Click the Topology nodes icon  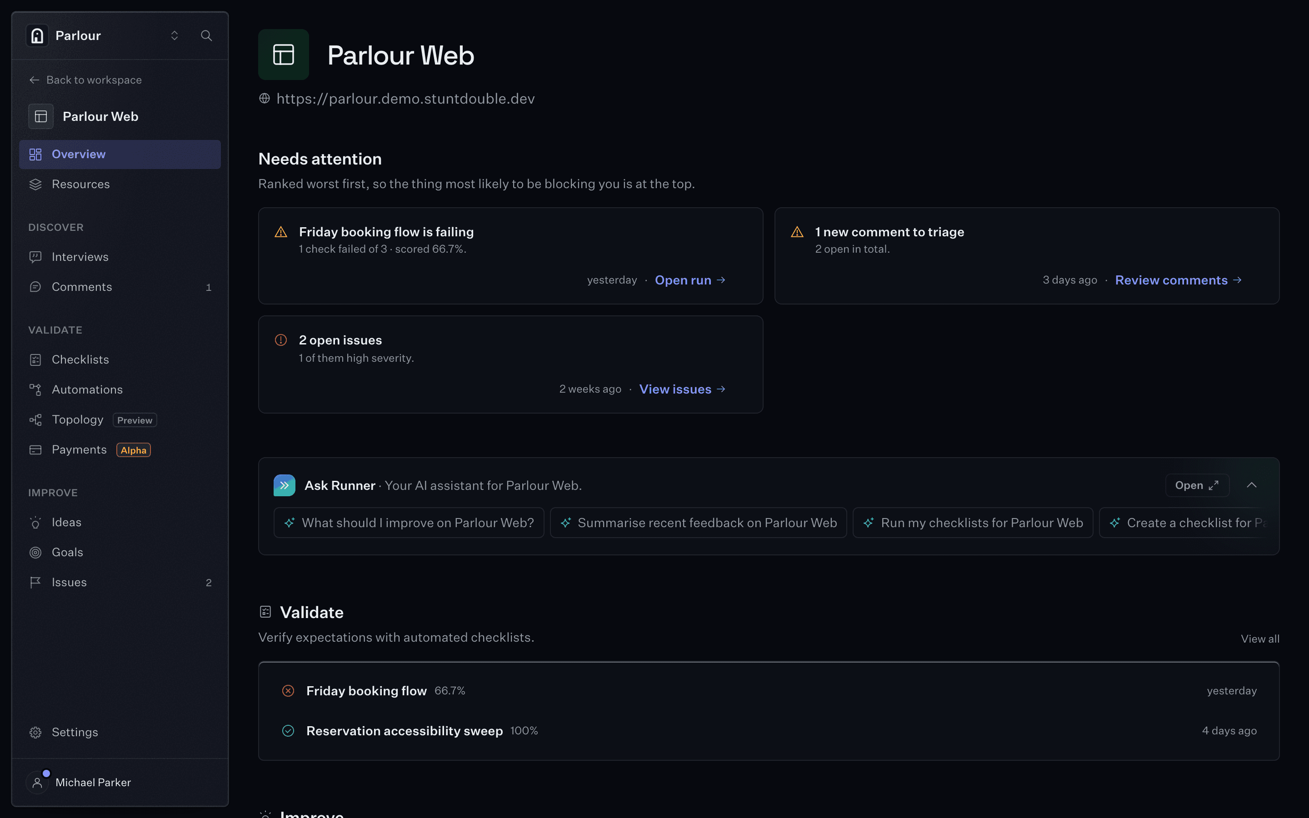point(36,420)
